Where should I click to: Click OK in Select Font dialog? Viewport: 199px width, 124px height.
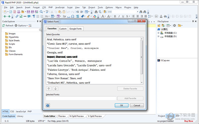tap(121, 105)
